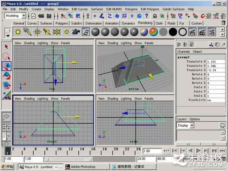
Task: Go to start of playback range
Action: tap(166, 151)
